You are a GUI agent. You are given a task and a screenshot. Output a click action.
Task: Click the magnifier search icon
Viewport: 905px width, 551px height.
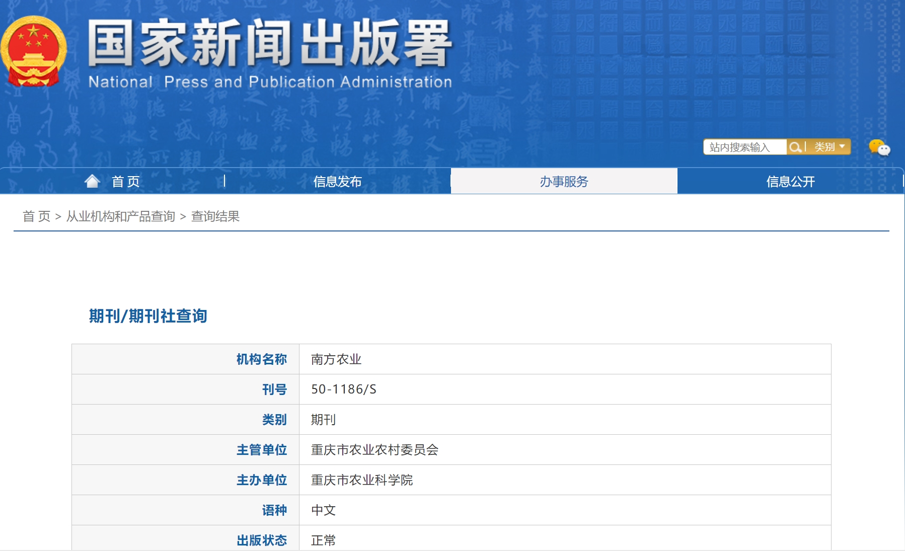click(795, 147)
